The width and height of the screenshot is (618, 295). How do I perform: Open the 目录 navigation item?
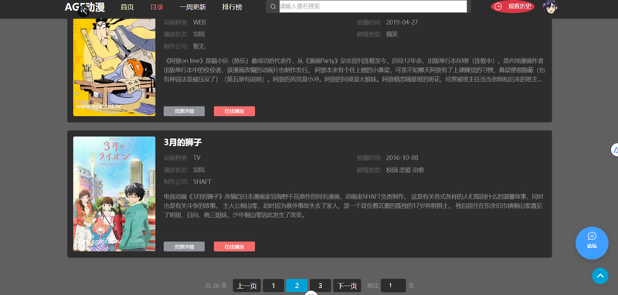(157, 7)
